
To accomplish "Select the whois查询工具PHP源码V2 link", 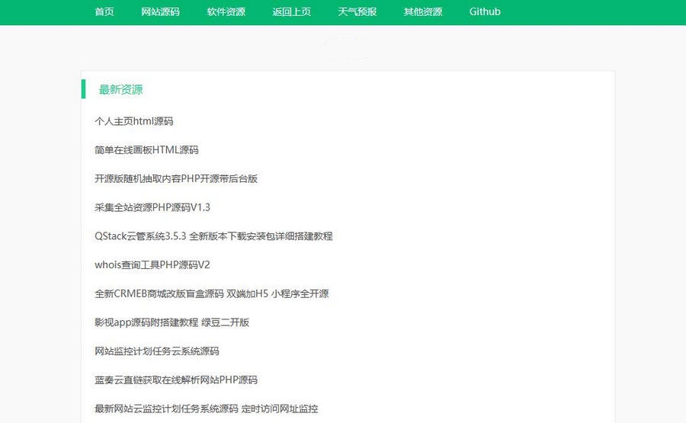I will click(x=152, y=265).
